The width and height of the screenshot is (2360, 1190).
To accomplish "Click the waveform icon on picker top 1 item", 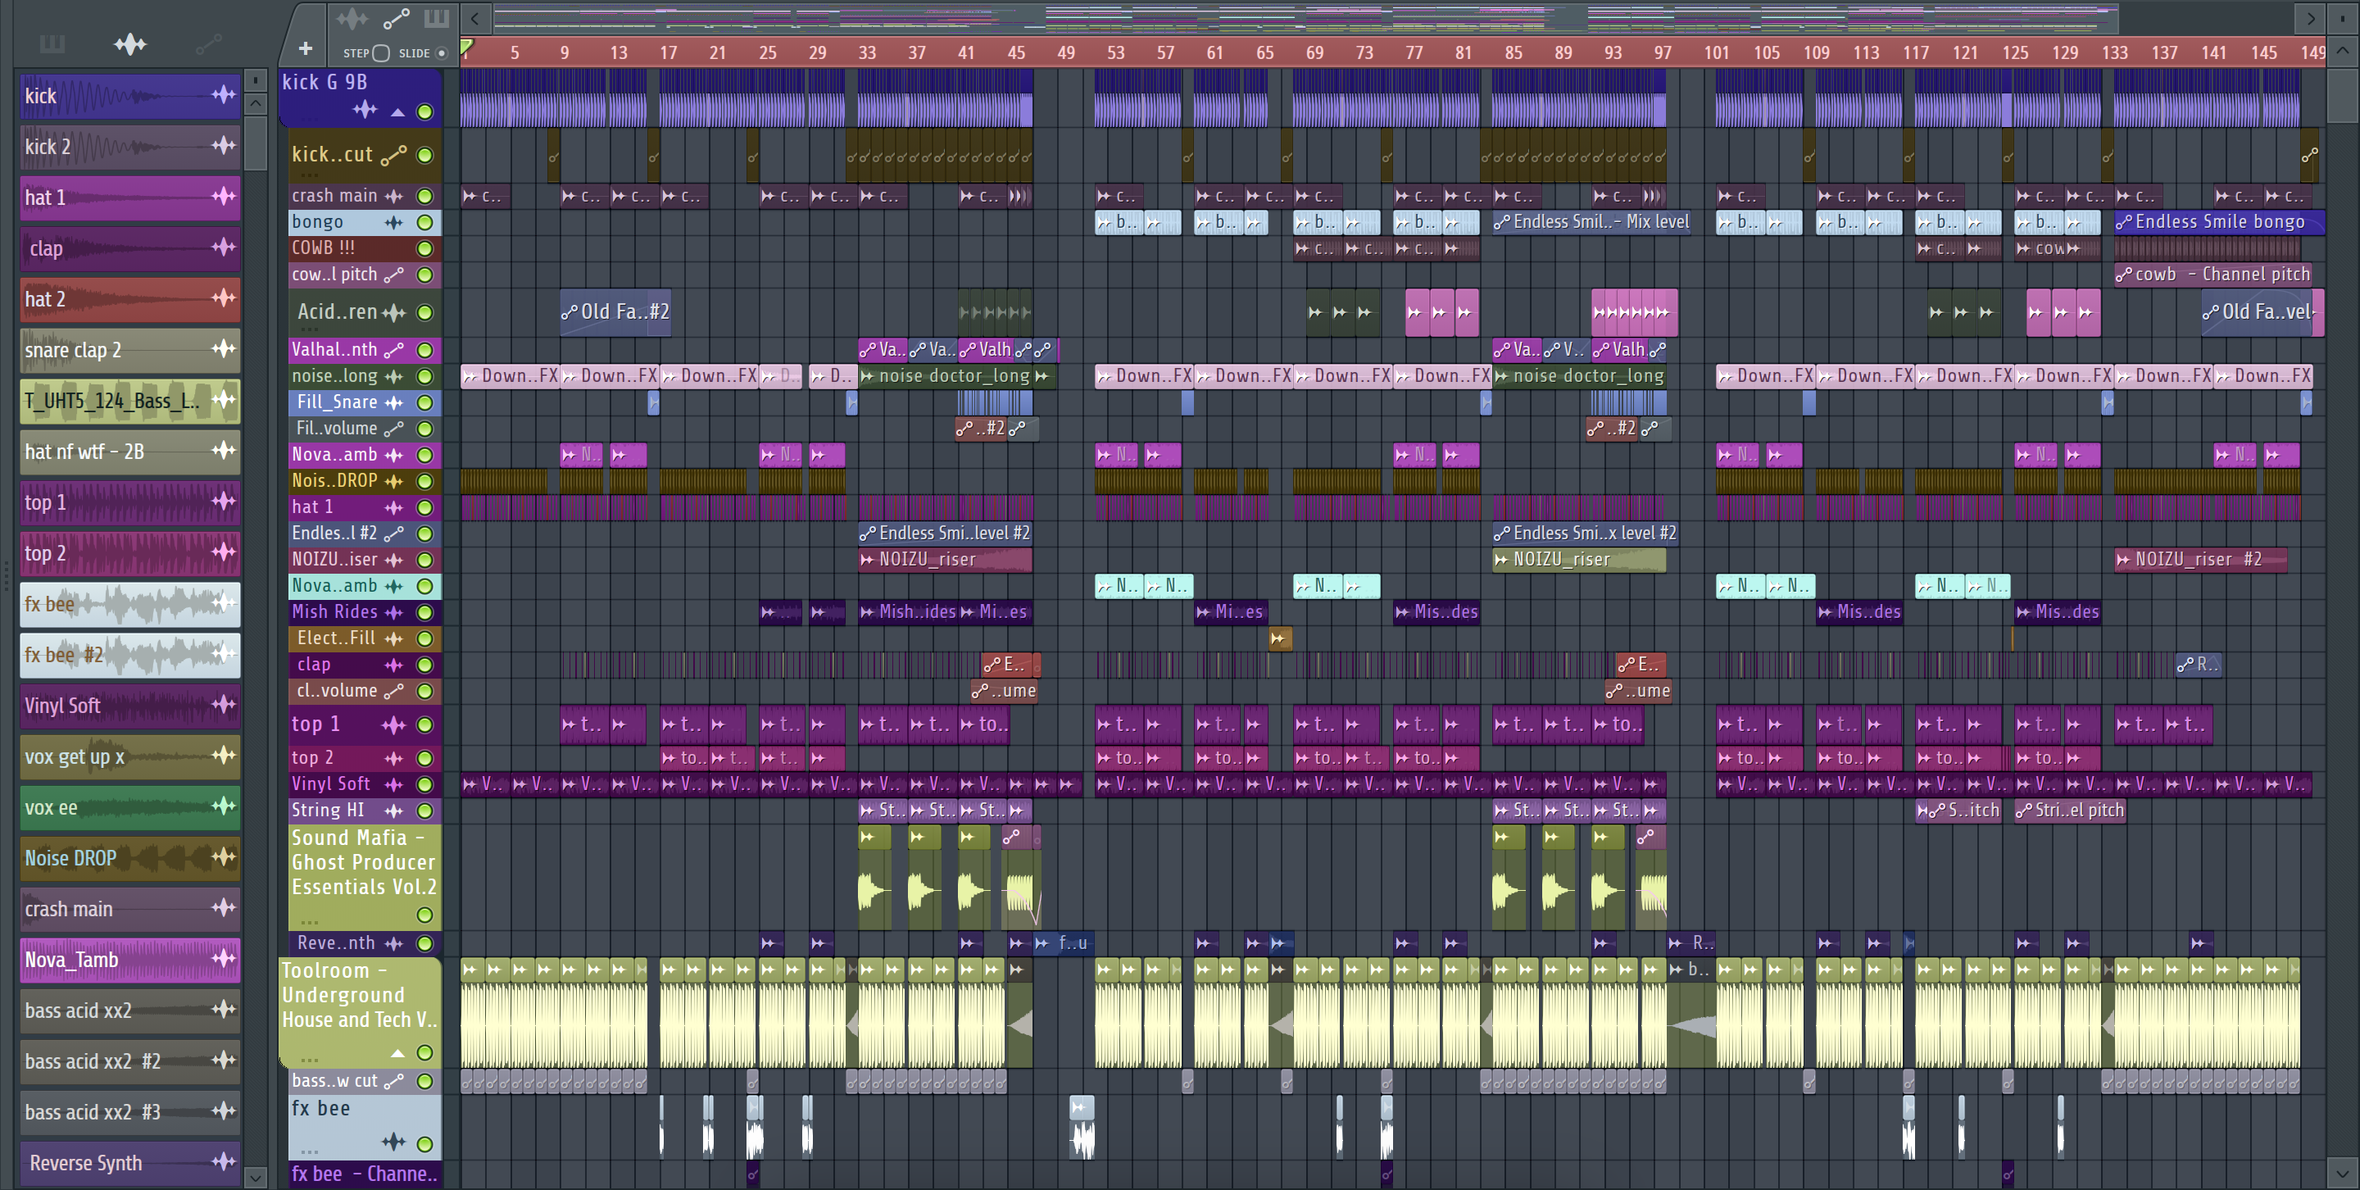I will point(224,500).
